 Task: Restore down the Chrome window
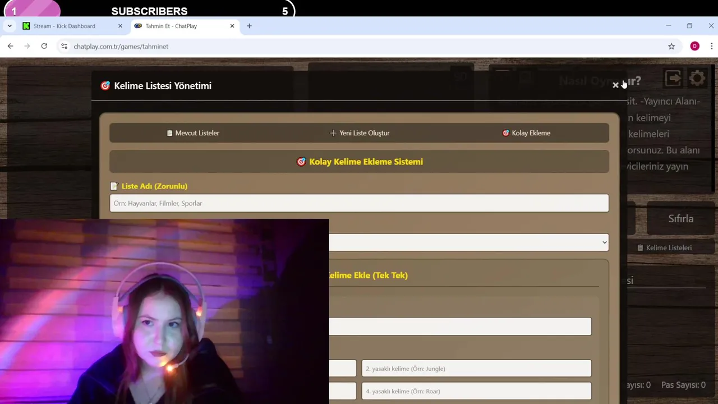point(689,26)
